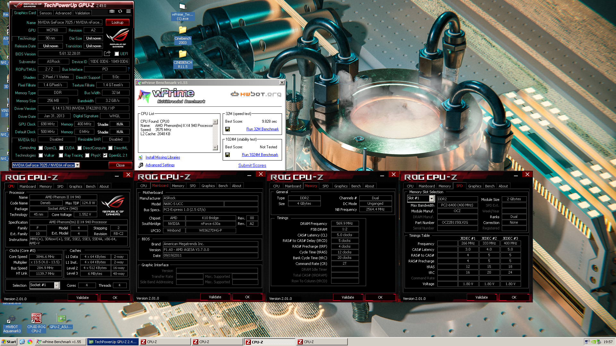Click Advanced Settings wrench icon
The height and width of the screenshot is (346, 616).
coord(141,165)
